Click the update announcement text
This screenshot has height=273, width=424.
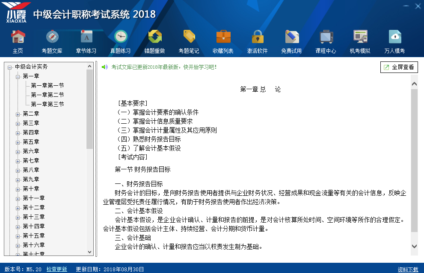[x=164, y=67]
